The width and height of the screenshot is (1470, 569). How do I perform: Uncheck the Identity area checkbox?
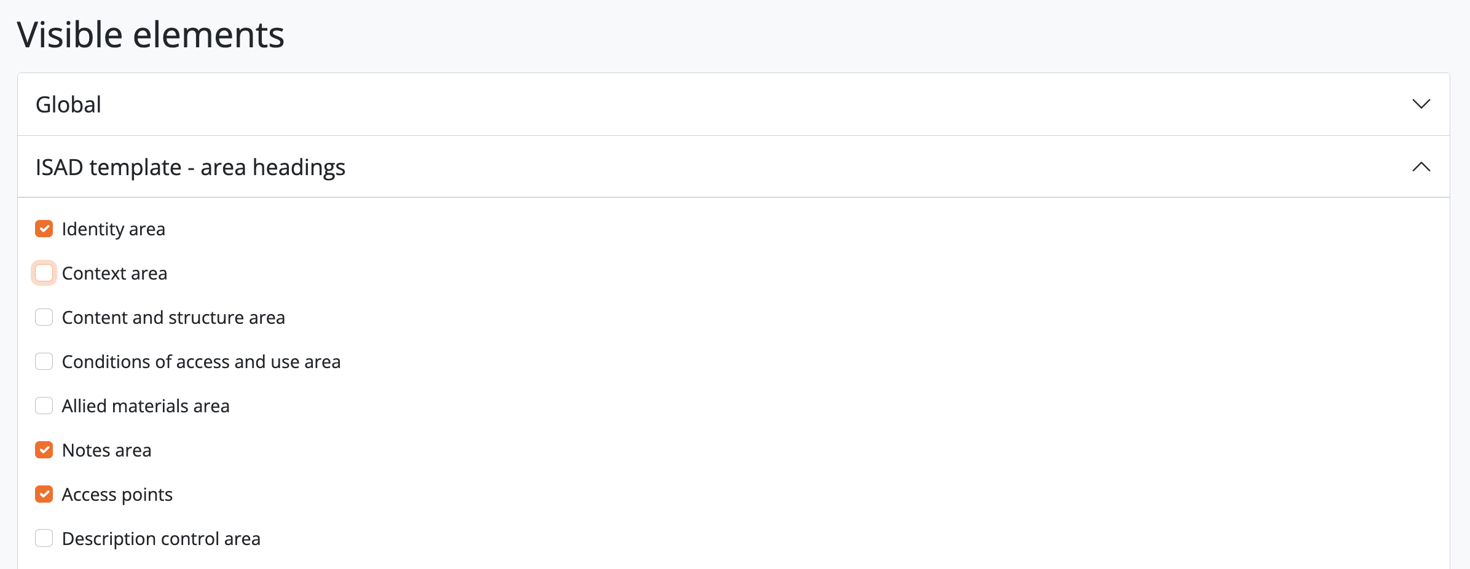(x=44, y=229)
